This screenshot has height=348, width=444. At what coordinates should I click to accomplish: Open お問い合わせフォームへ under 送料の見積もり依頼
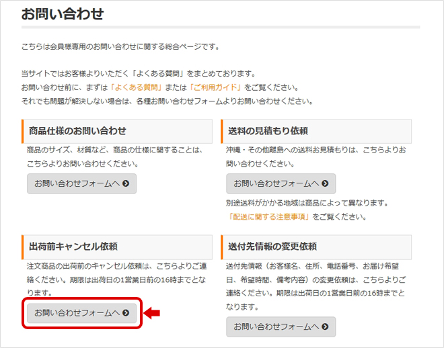coord(281,183)
